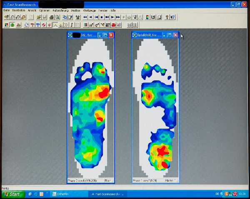Open the Analyse menu
250x199 pixels.
[76, 10]
